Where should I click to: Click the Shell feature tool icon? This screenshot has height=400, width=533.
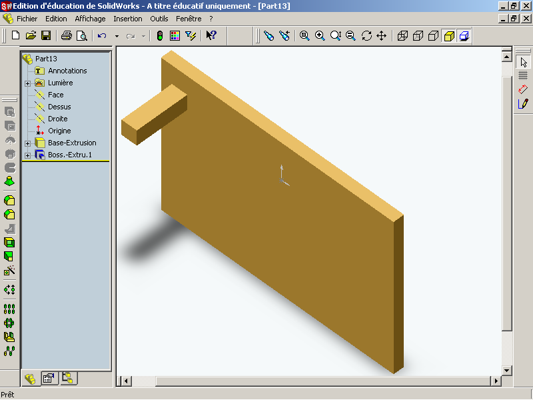(x=10, y=242)
